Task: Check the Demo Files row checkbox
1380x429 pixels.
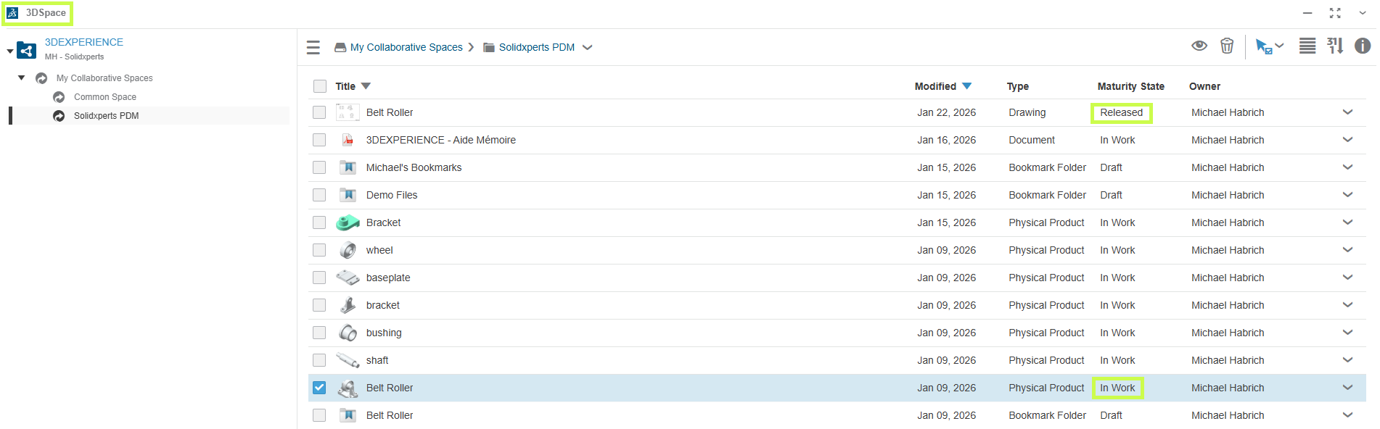Action: tap(319, 195)
